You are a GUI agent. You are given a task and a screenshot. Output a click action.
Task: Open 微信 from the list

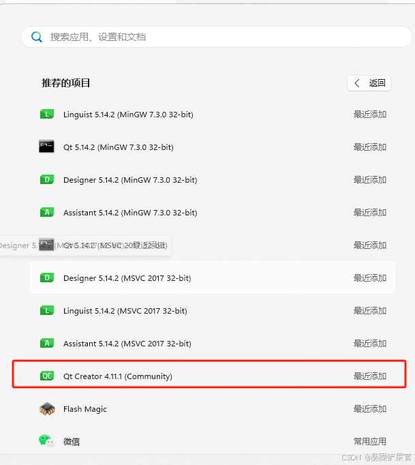click(213, 441)
